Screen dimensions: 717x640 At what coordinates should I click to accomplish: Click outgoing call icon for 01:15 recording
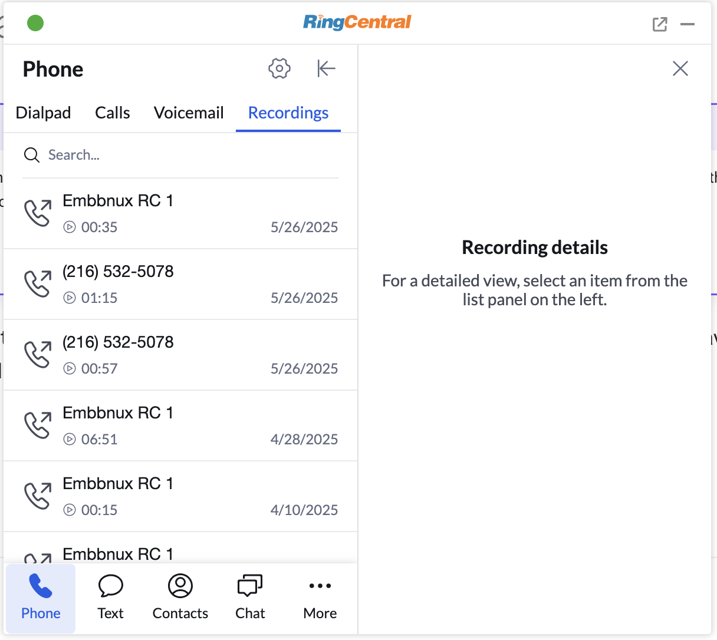pos(38,284)
